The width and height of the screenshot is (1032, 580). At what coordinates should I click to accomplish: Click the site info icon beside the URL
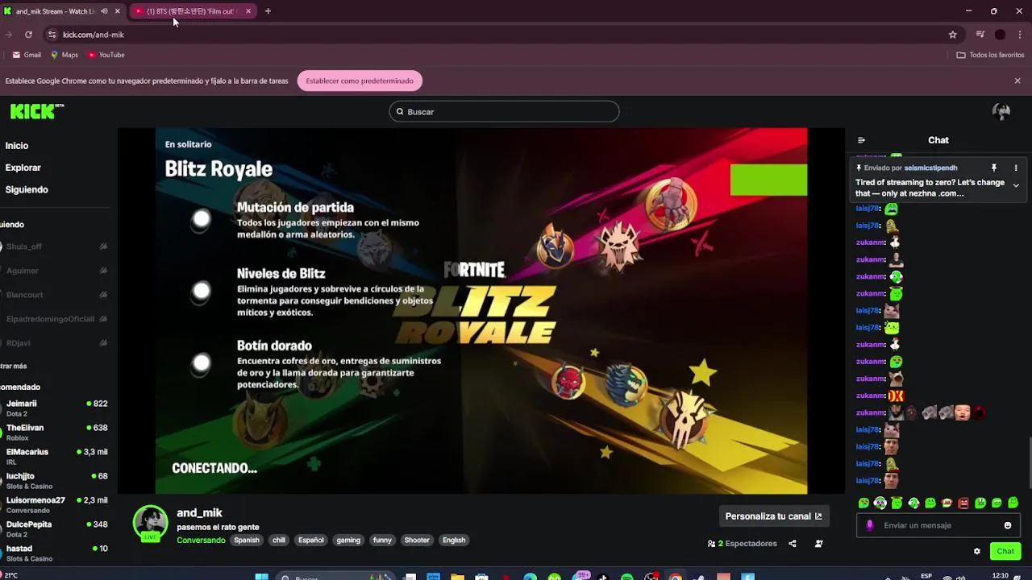(x=52, y=35)
